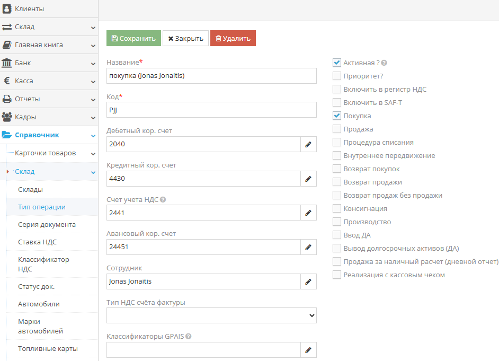Tick the Продажа checkbox
This screenshot has height=361, width=499.
[x=337, y=129]
